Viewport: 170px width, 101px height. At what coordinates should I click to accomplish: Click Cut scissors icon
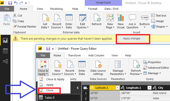(15, 16)
